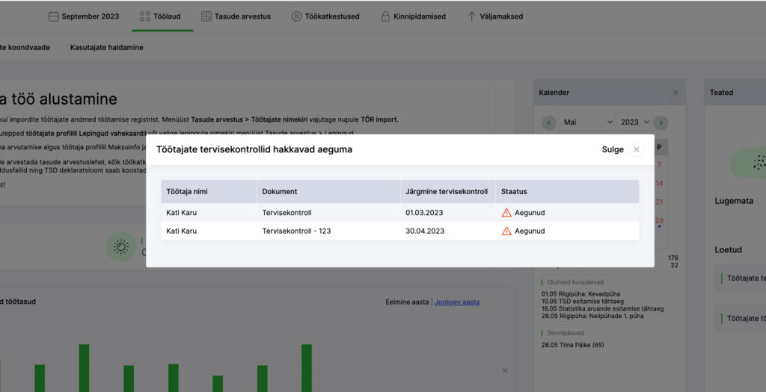Click the Olulised kuupäevad section label
766x392 pixels.
tap(575, 282)
